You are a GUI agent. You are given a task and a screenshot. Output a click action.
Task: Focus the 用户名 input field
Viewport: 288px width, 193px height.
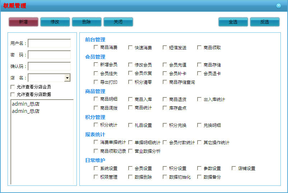(49, 43)
